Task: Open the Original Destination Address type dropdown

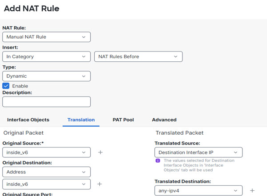Action: (x=46, y=172)
